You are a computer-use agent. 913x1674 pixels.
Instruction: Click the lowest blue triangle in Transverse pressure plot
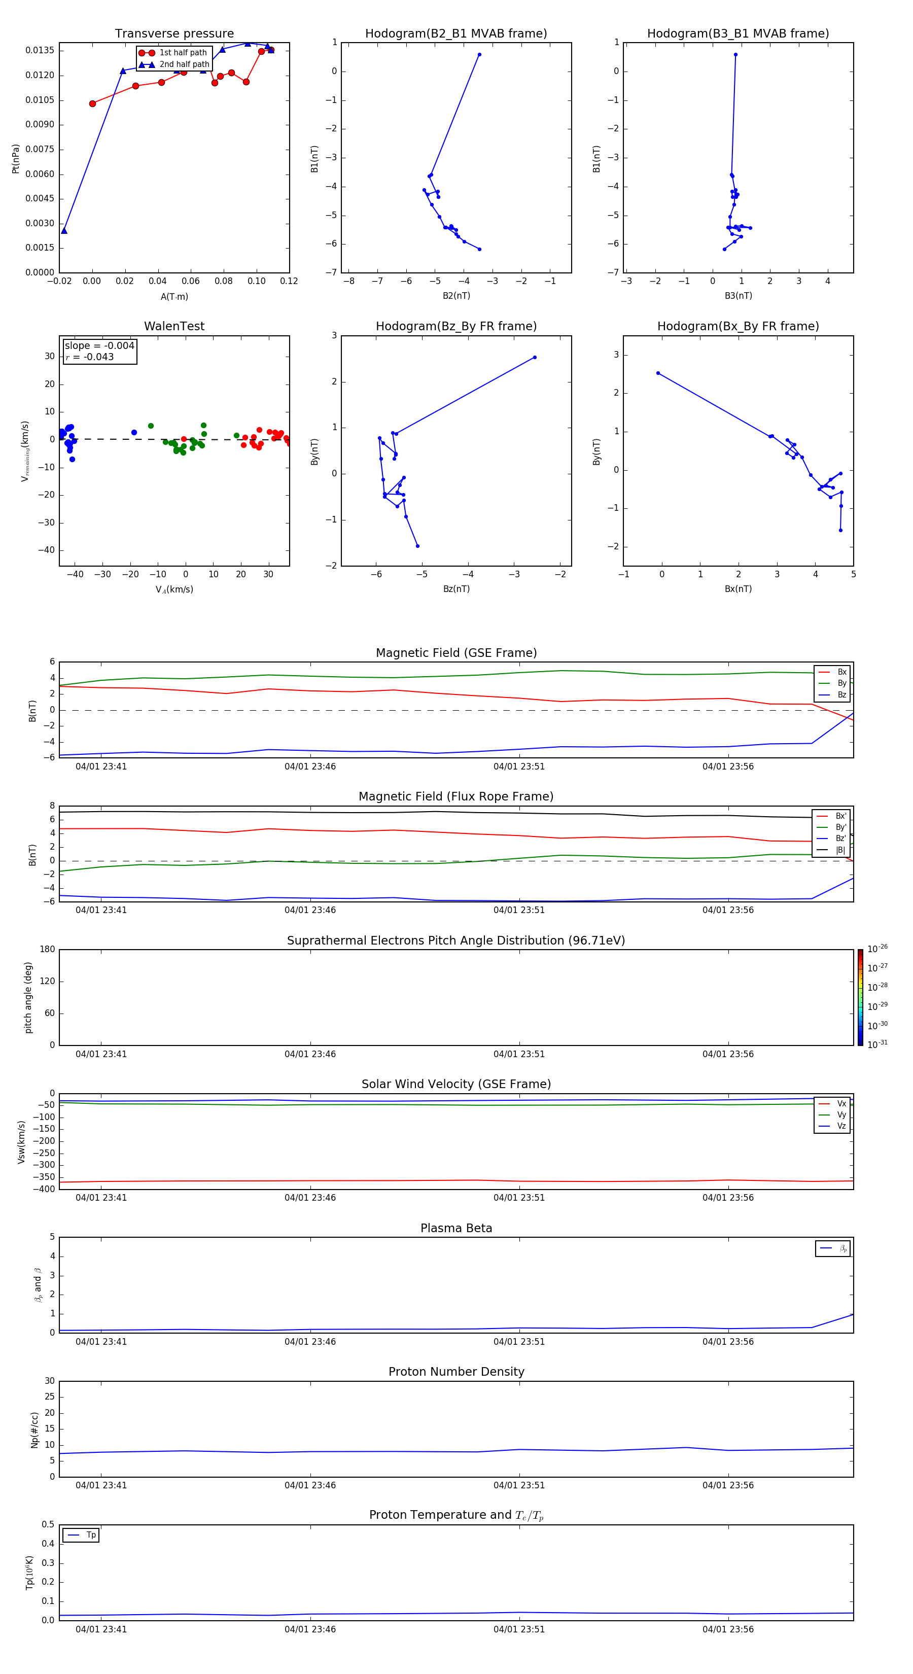(x=64, y=231)
